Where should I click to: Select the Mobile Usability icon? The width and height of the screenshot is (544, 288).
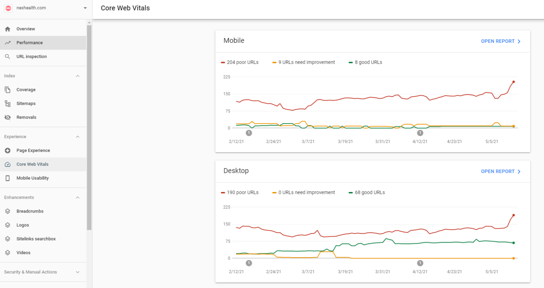coord(7,178)
